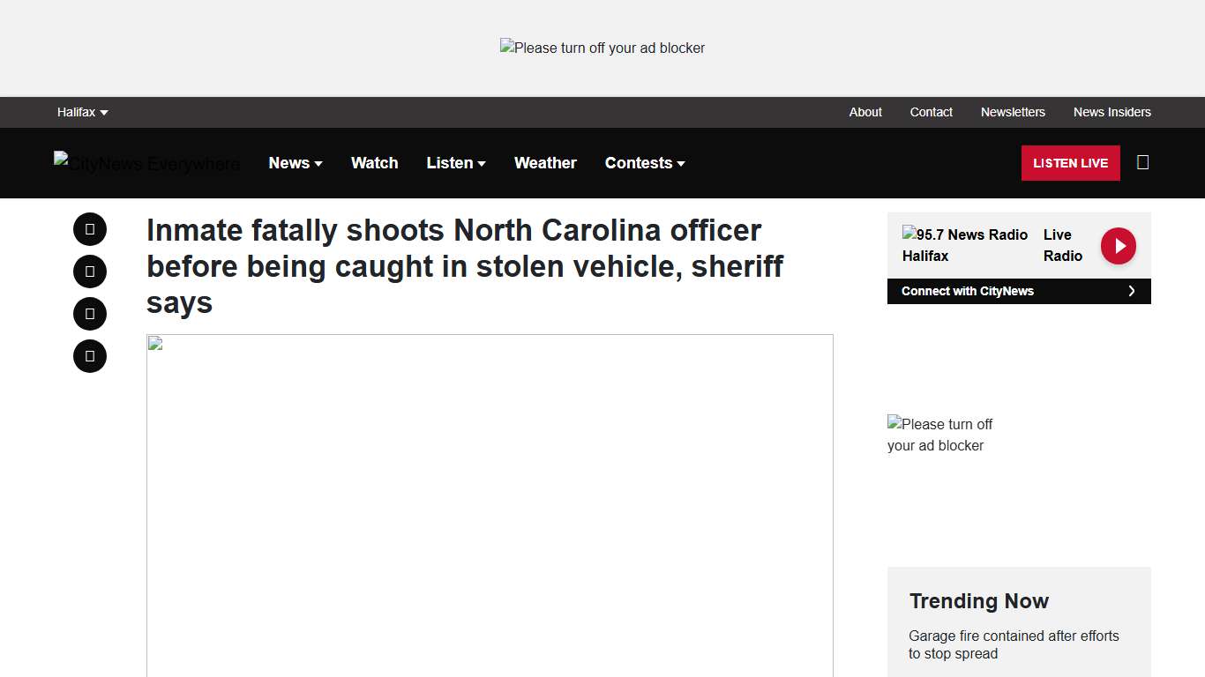Open the Halifax location dropdown
Viewport: 1205px width, 677px height.
pyautogui.click(x=82, y=112)
